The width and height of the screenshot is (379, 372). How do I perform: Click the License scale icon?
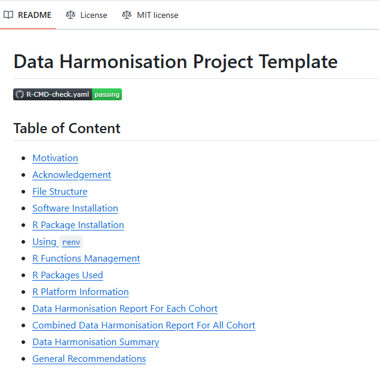[71, 15]
